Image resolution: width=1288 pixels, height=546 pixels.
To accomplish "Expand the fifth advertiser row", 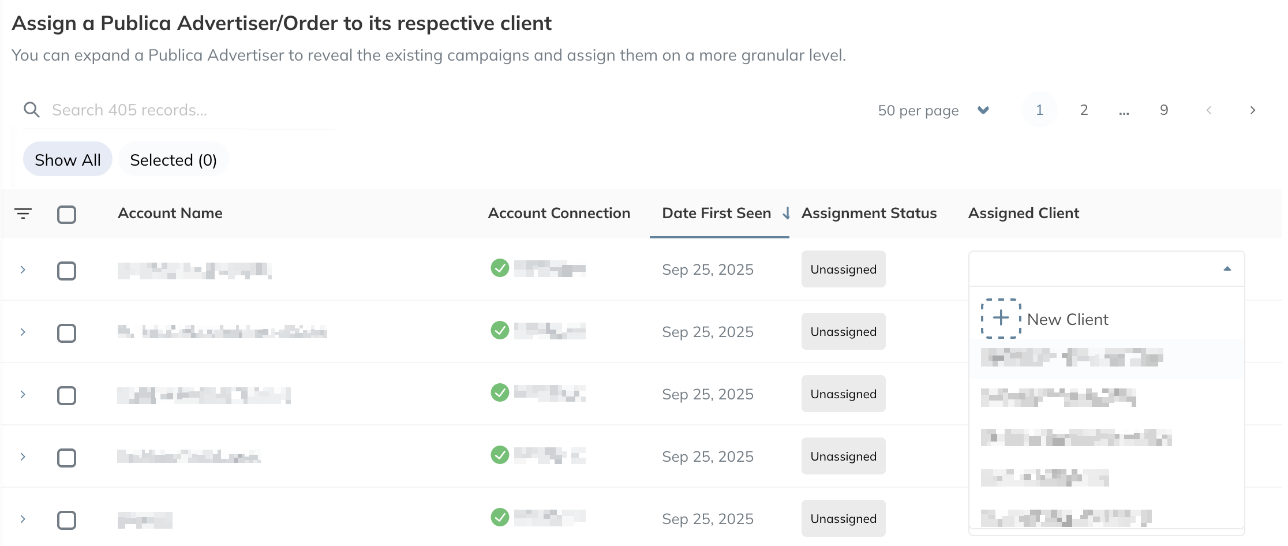I will pyautogui.click(x=23, y=519).
